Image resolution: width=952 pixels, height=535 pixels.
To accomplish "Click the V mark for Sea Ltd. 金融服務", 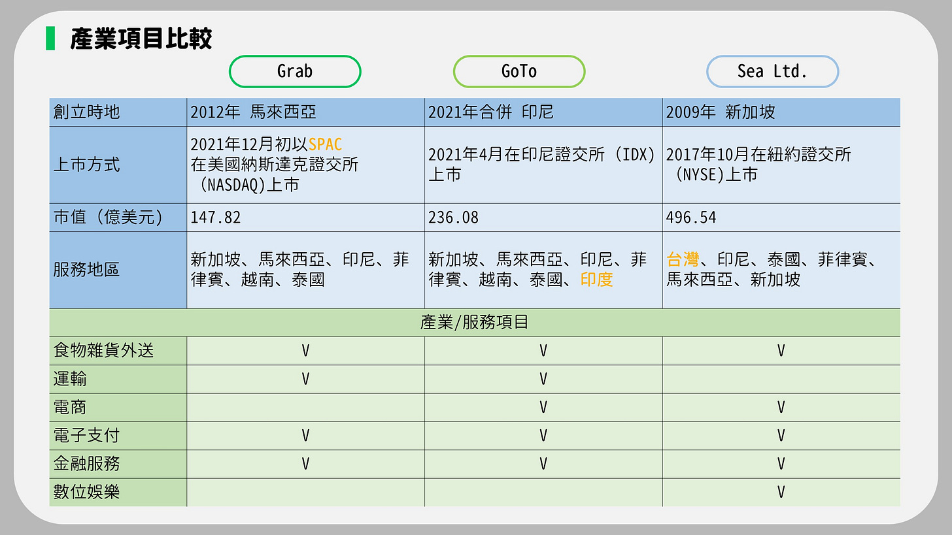I will [781, 464].
